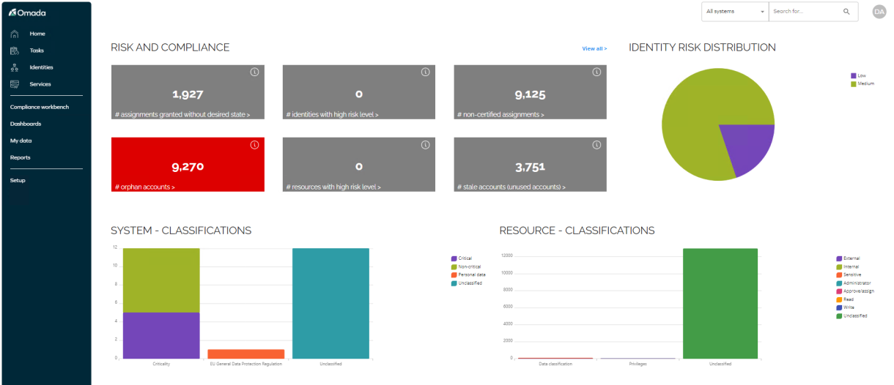
Task: Info icon on stale accounts tile
Action: tap(596, 145)
